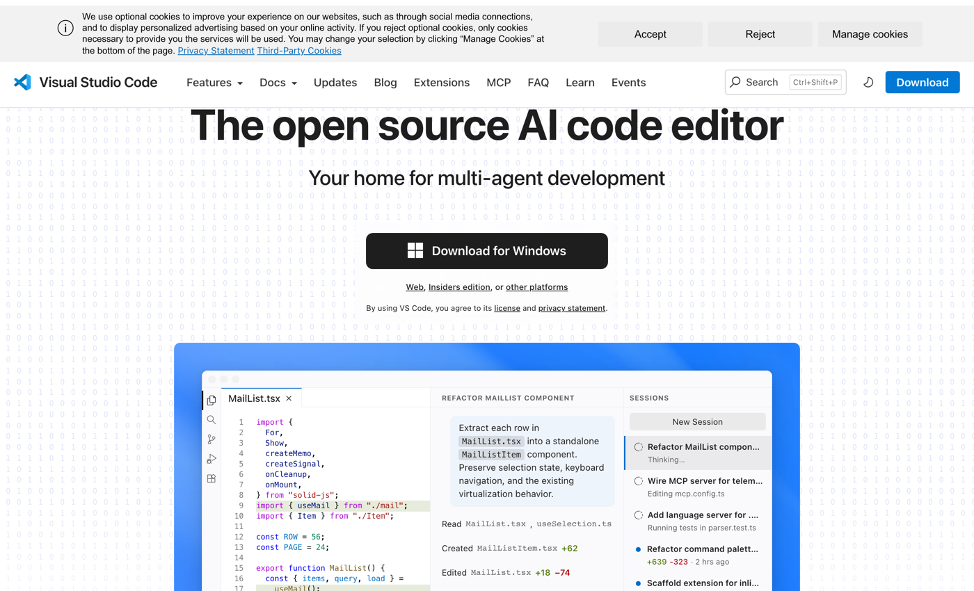Click the blue Download button
The height and width of the screenshot is (591, 974).
point(923,82)
